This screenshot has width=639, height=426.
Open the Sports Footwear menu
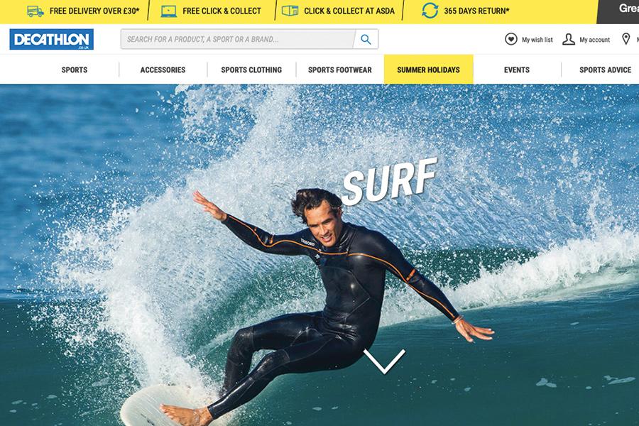340,70
